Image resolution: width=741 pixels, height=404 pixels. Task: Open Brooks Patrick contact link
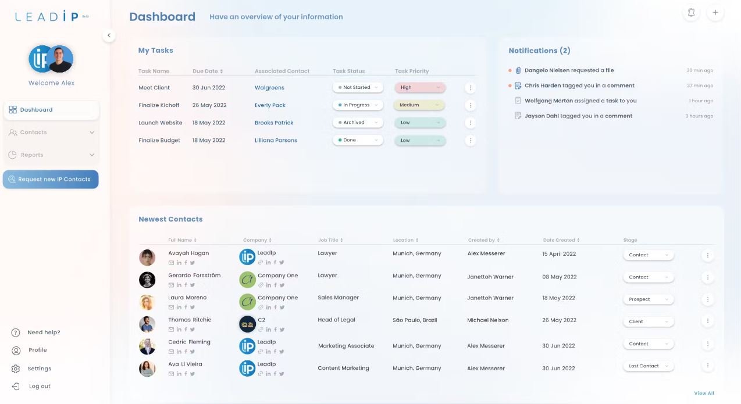274,123
